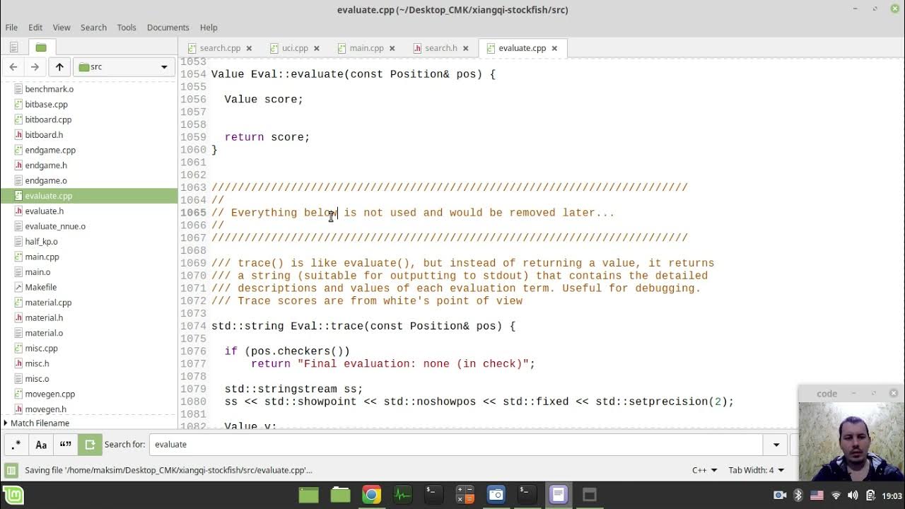The height and width of the screenshot is (509, 905).
Task: Select material.h in file list
Action: (44, 317)
